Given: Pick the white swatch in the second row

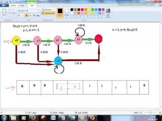Looking at the screenshot, I should coord(72,13).
